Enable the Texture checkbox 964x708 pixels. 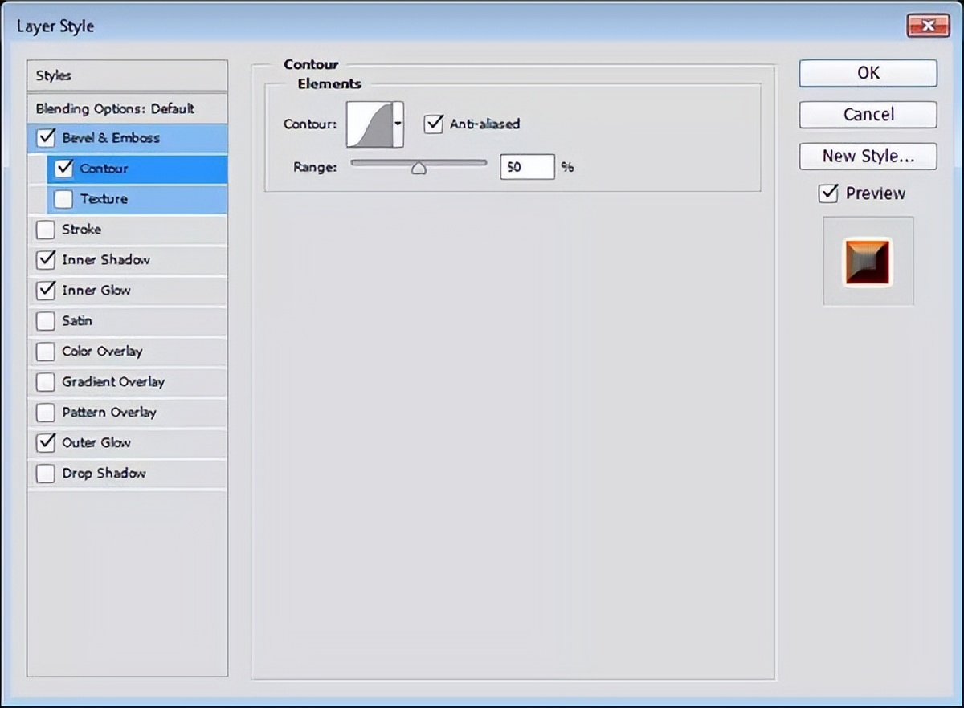(x=63, y=199)
